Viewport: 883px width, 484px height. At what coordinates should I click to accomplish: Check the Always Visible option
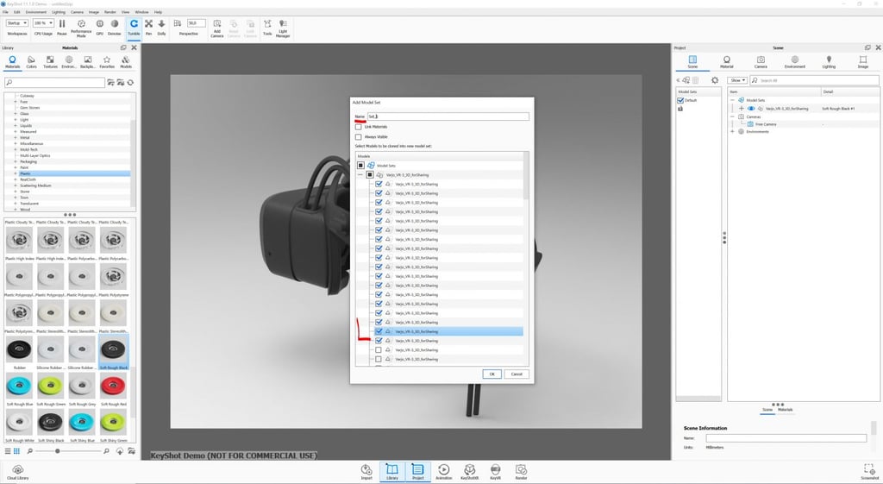click(x=359, y=137)
